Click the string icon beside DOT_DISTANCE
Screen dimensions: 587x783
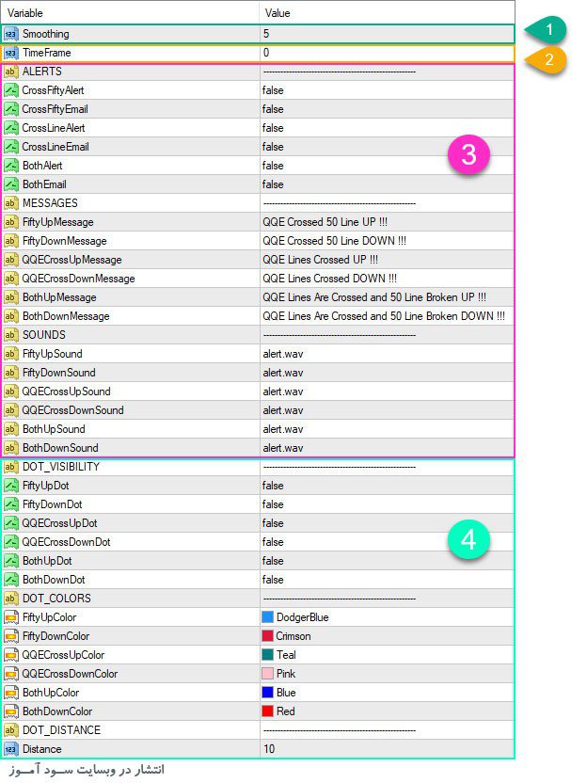click(x=10, y=730)
